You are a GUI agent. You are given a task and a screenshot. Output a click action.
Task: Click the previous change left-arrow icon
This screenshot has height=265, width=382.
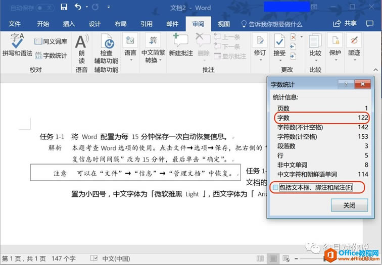(293, 46)
